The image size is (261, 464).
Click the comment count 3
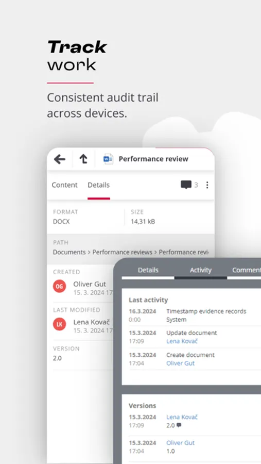point(196,185)
